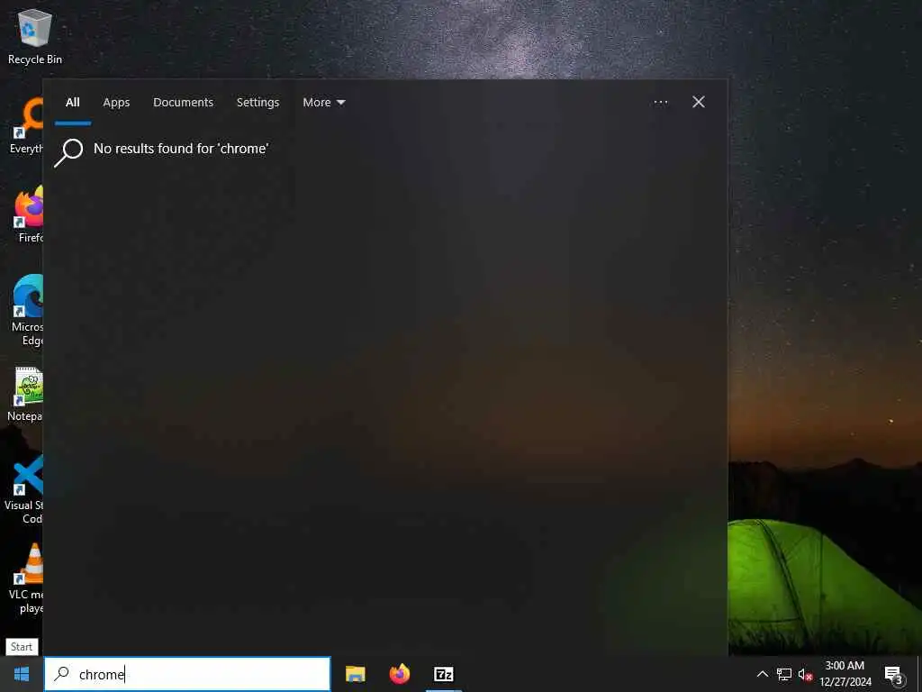Click the Windows Start button
The width and height of the screenshot is (922, 692).
[22, 674]
